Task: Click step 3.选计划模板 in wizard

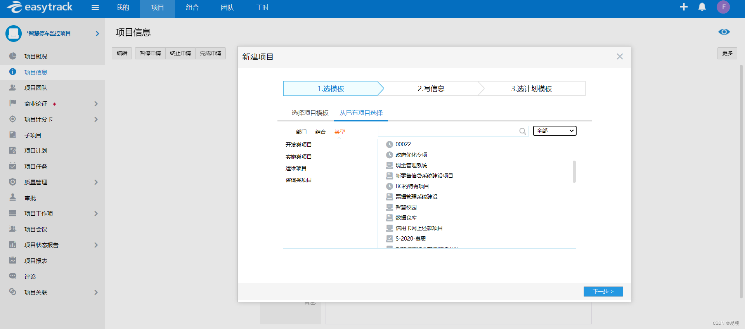Action: tap(532, 88)
